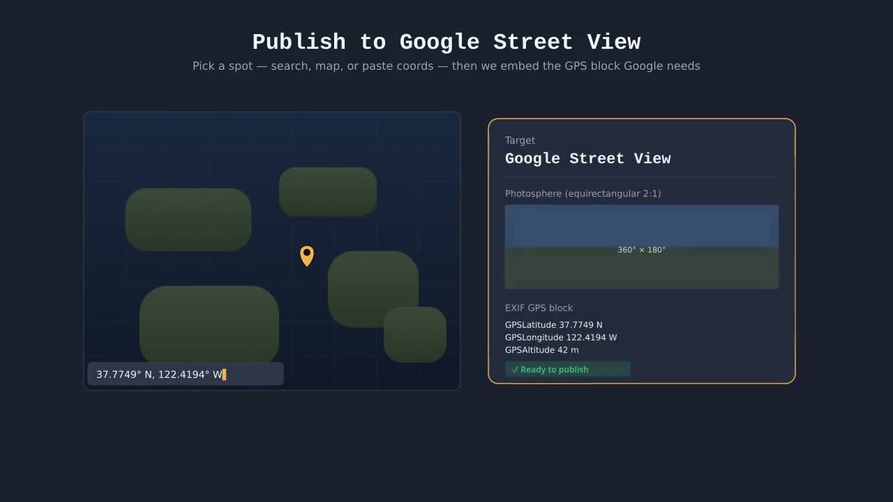This screenshot has height=502, width=893.
Task: Click the photosphere 360° × 180° preview
Action: coord(642,247)
